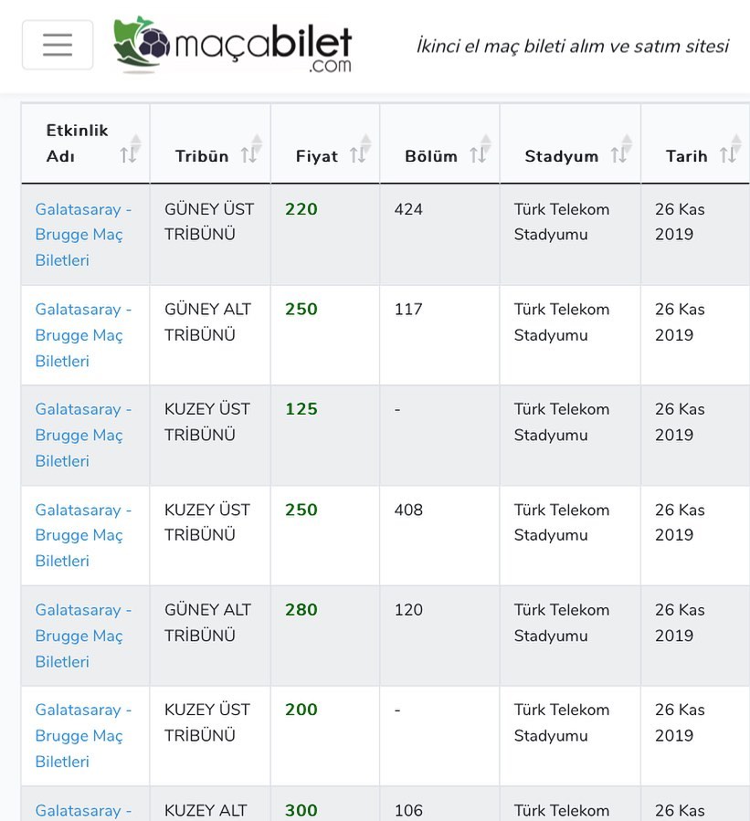Open Galatasaray link in KUZEY ALT row
The height and width of the screenshot is (821, 750).
pyautogui.click(x=83, y=811)
